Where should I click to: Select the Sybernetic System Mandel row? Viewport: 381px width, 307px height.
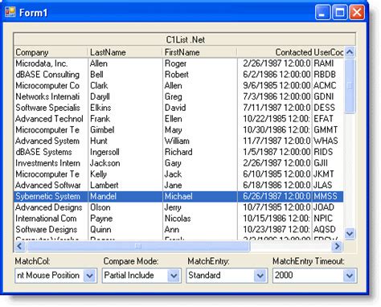tap(178, 196)
